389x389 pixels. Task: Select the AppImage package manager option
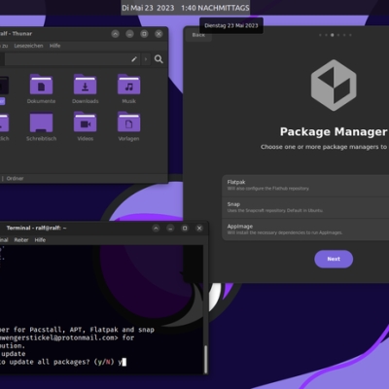coord(305,230)
